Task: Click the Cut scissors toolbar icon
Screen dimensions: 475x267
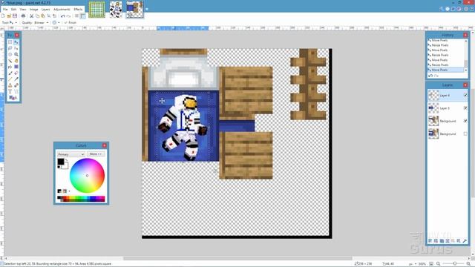Action: pyautogui.click(x=31, y=16)
